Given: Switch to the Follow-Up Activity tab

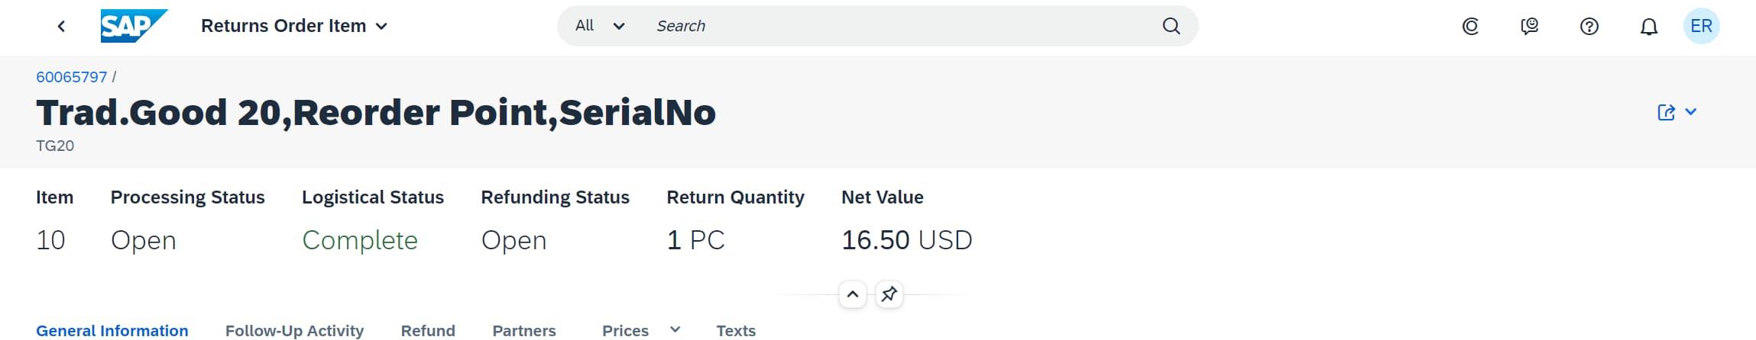Looking at the screenshot, I should click(294, 330).
